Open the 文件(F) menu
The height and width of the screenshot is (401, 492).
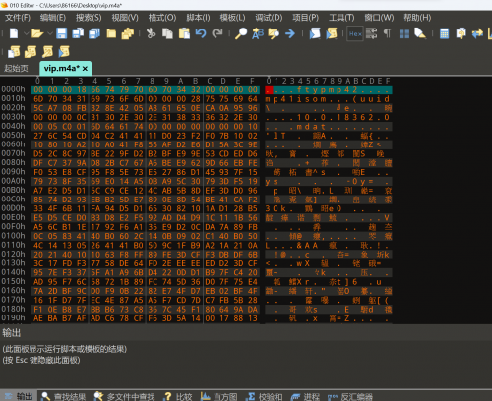(18, 18)
